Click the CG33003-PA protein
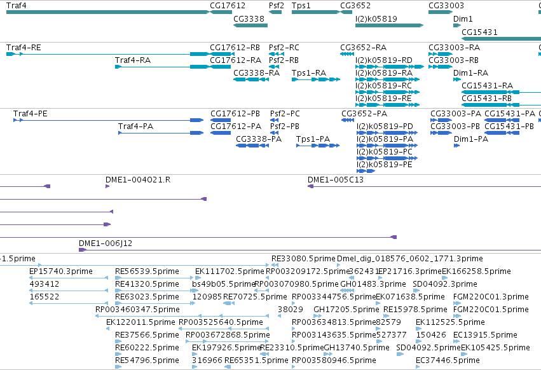This screenshot has width=541, height=370. (441, 120)
